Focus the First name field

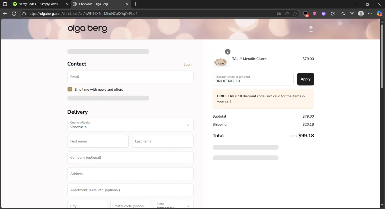coord(98,141)
